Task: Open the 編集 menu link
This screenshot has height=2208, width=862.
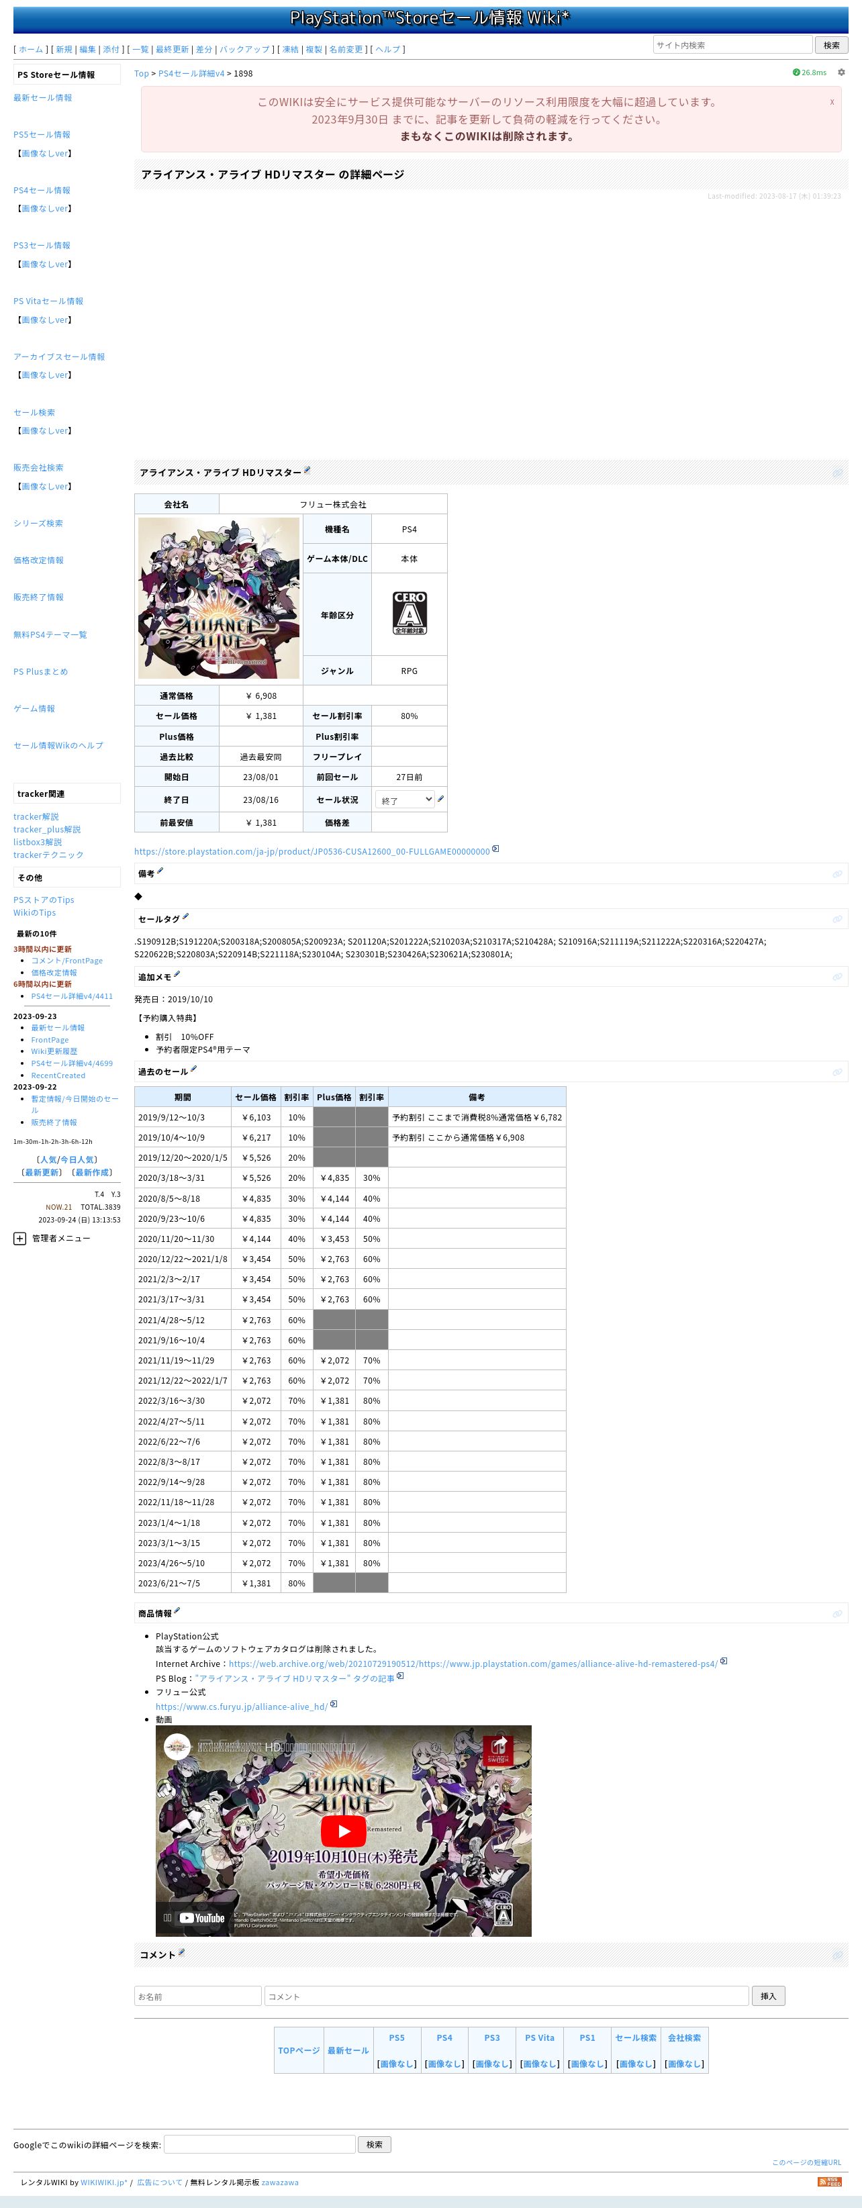Action: pos(87,50)
